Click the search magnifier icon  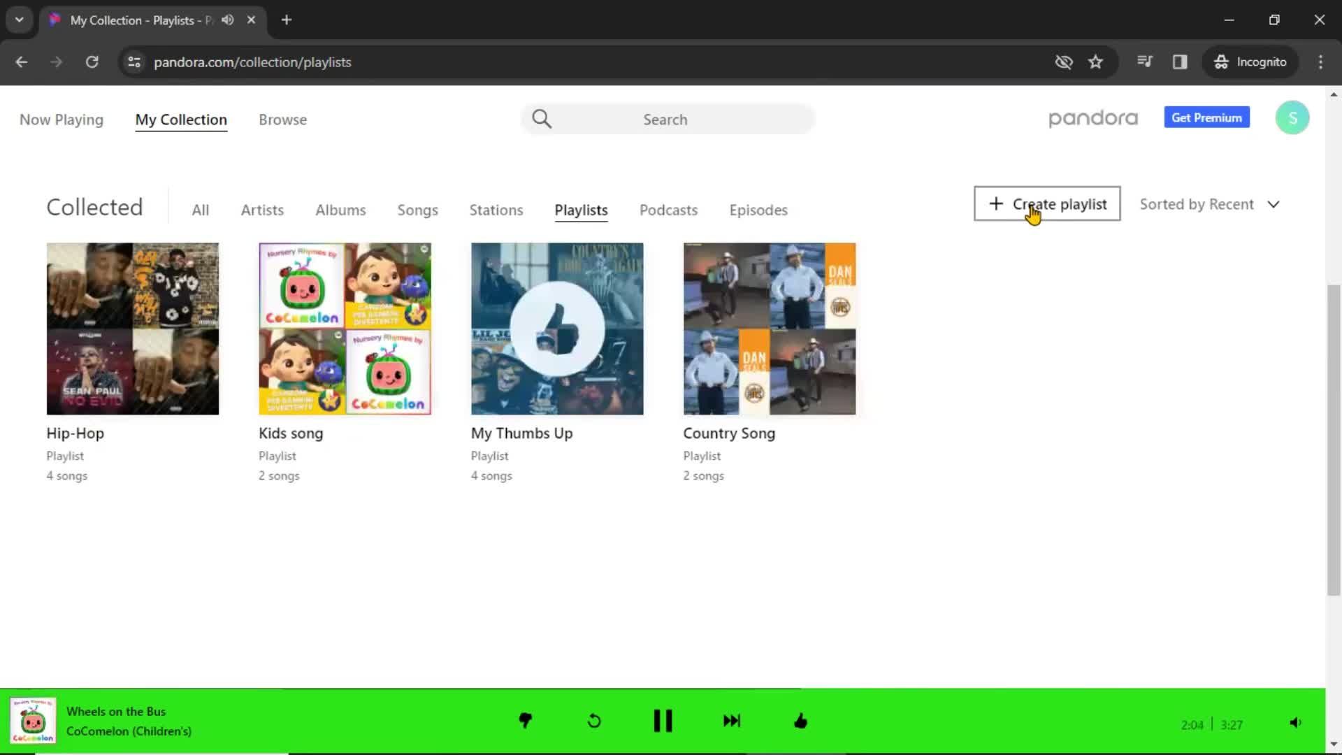tap(541, 118)
